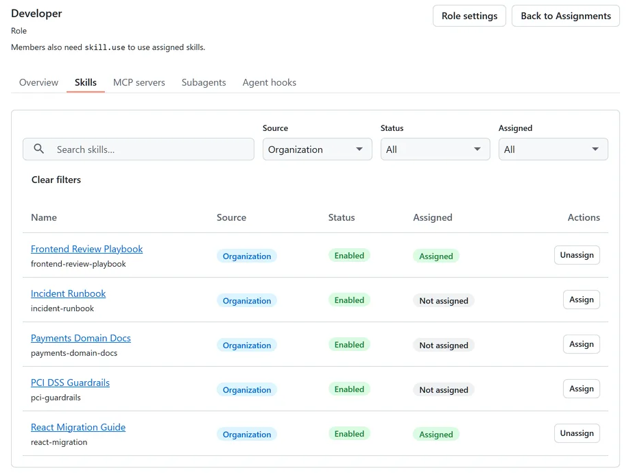The height and width of the screenshot is (473, 631).
Task: Click Assigned badge in React Migration Guide row
Action: tap(436, 435)
